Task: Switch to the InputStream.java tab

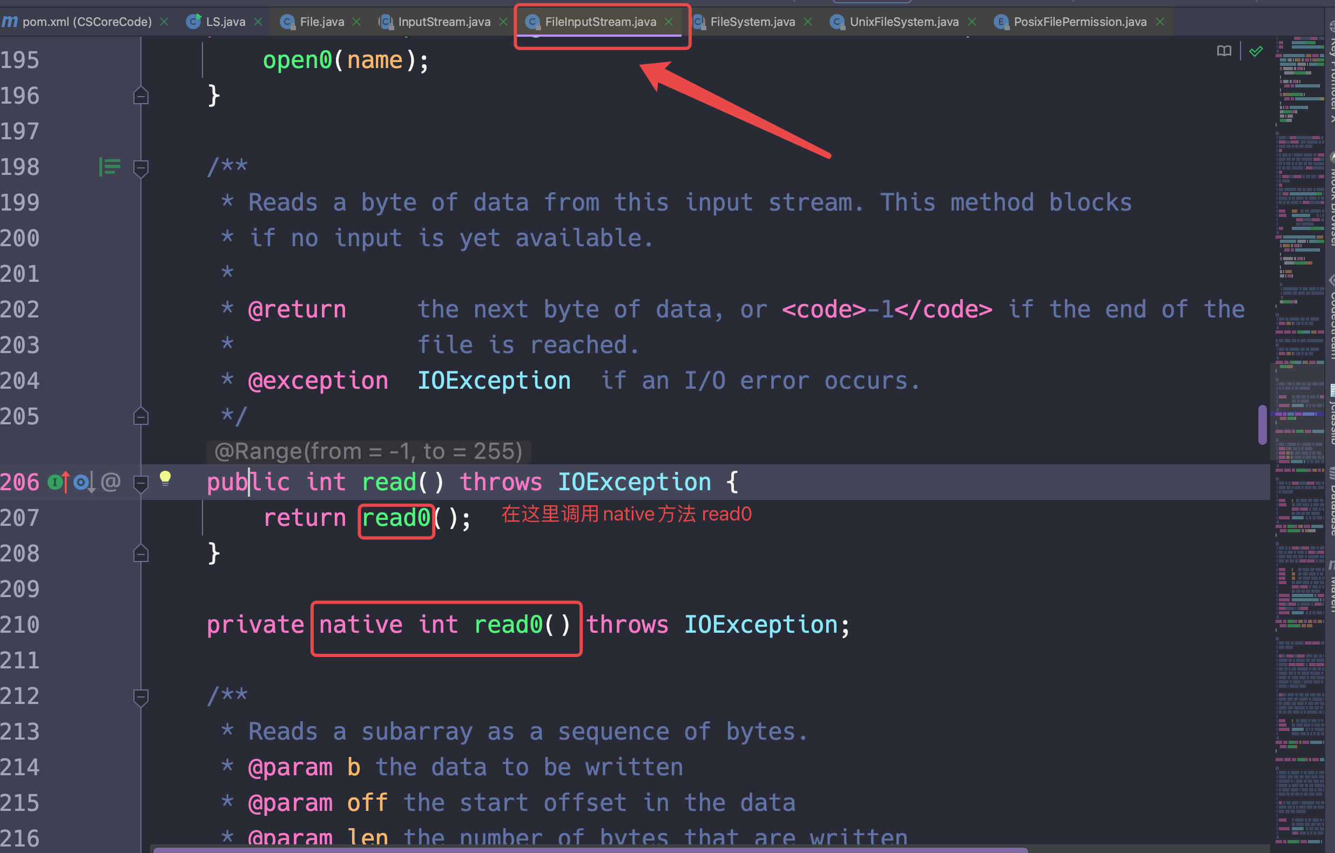Action: pos(443,22)
